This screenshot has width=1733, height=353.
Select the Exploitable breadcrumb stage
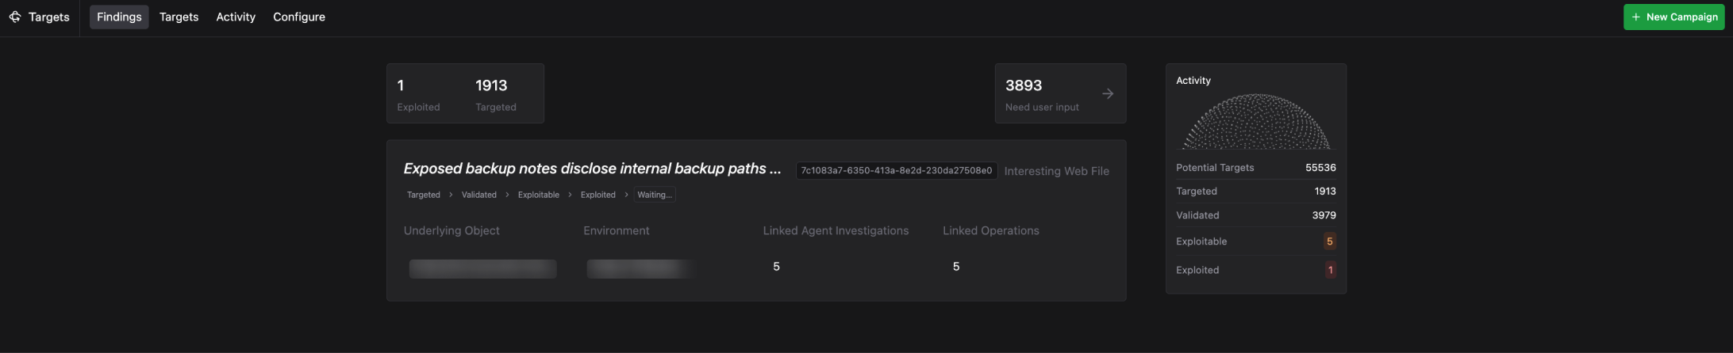[538, 195]
